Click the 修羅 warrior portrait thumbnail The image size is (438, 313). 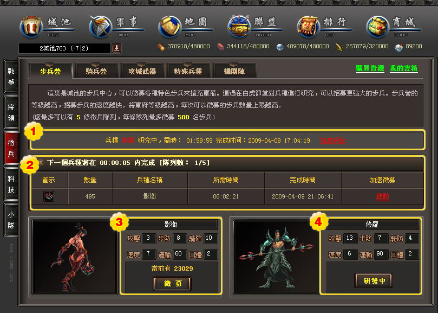click(276, 257)
